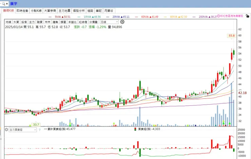Click the stock name 廣宇

[14, 4]
